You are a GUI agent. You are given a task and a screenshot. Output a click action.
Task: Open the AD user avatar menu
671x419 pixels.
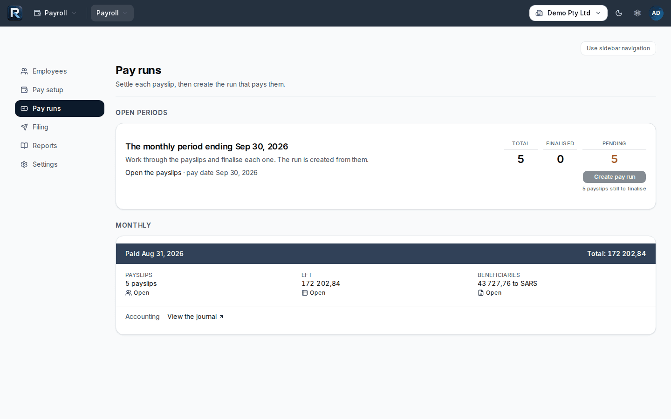(656, 13)
